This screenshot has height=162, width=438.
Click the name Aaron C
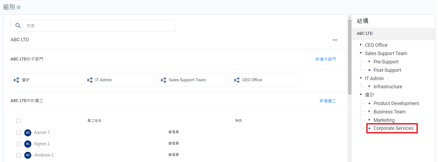point(42,132)
